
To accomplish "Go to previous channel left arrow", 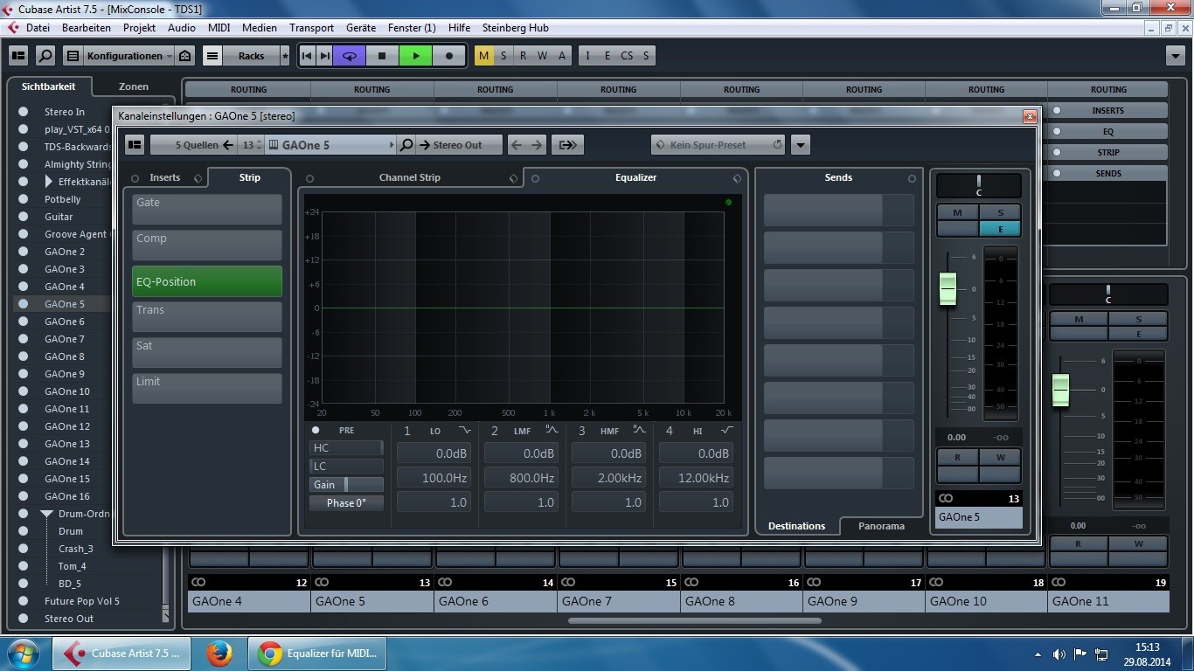I will point(517,145).
